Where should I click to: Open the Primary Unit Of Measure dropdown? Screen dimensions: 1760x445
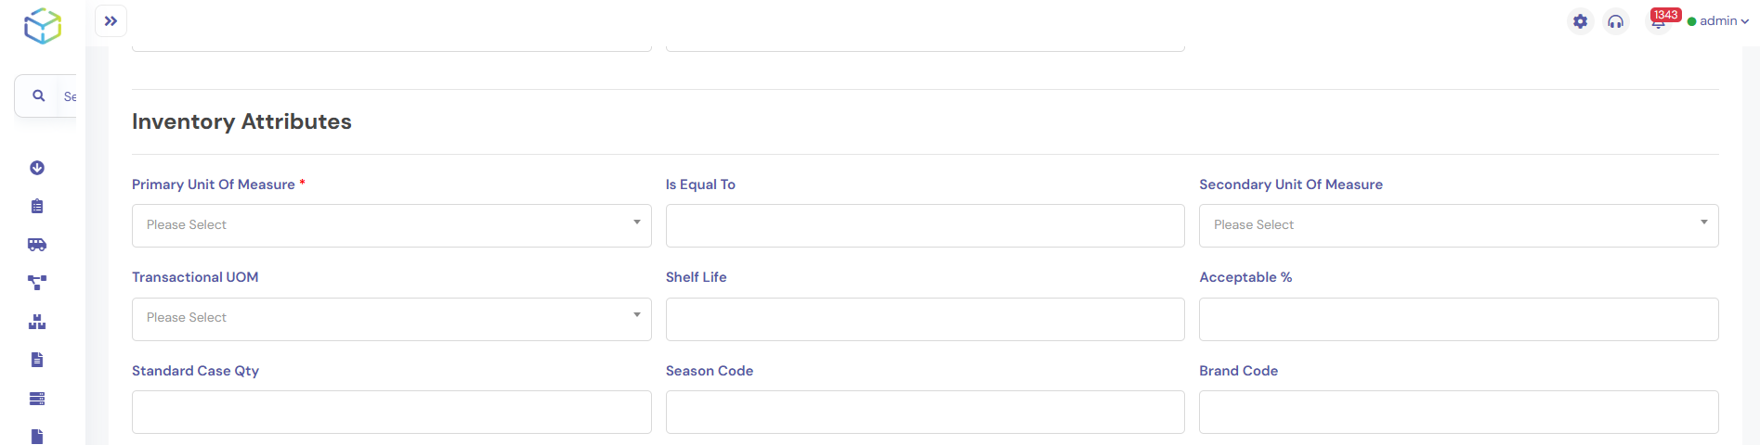pos(391,225)
